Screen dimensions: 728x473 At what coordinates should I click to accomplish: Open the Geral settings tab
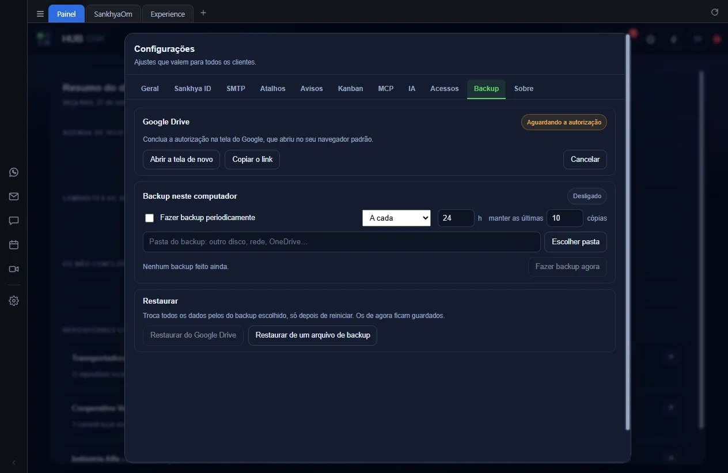[150, 89]
